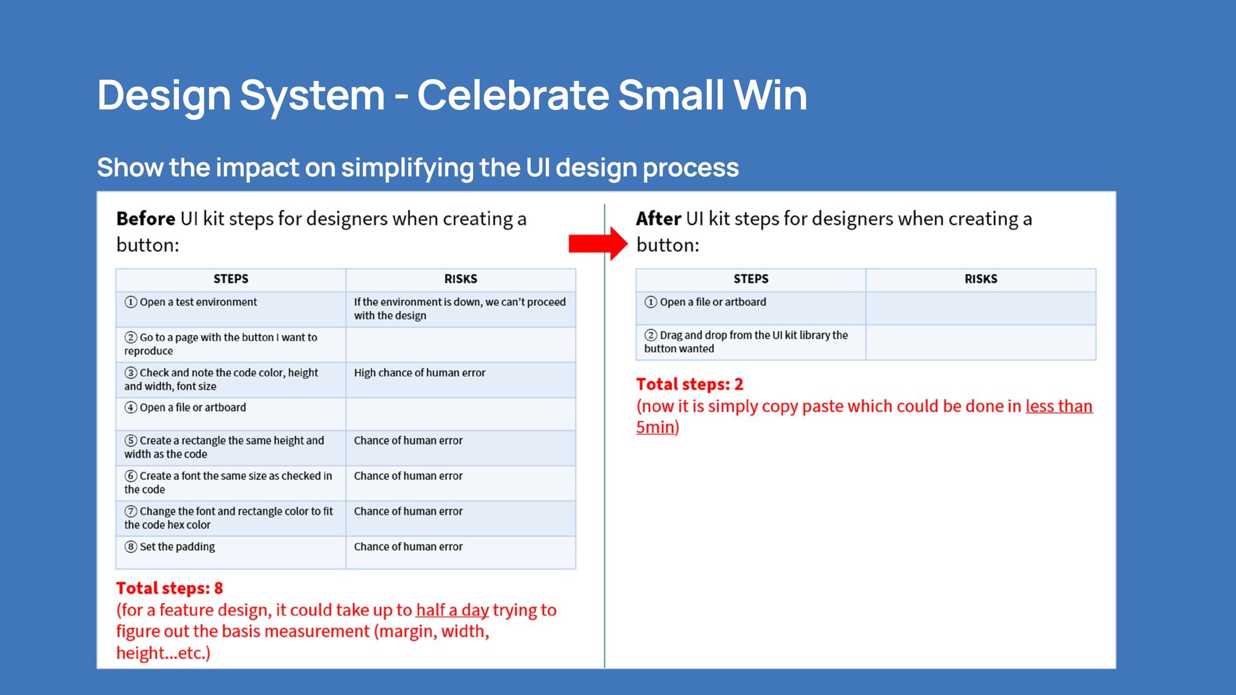Click the underlined 'half a day' text
This screenshot has width=1236, height=695.
click(x=452, y=610)
